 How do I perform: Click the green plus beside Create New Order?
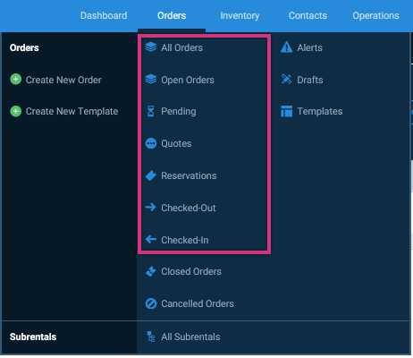coord(16,80)
